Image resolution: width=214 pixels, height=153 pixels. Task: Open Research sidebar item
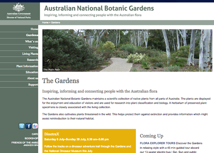(32, 60)
